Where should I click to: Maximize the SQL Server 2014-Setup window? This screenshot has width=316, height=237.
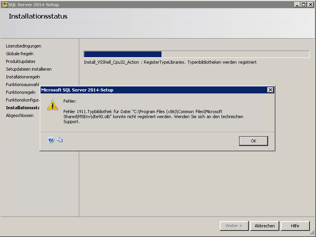point(303,4)
